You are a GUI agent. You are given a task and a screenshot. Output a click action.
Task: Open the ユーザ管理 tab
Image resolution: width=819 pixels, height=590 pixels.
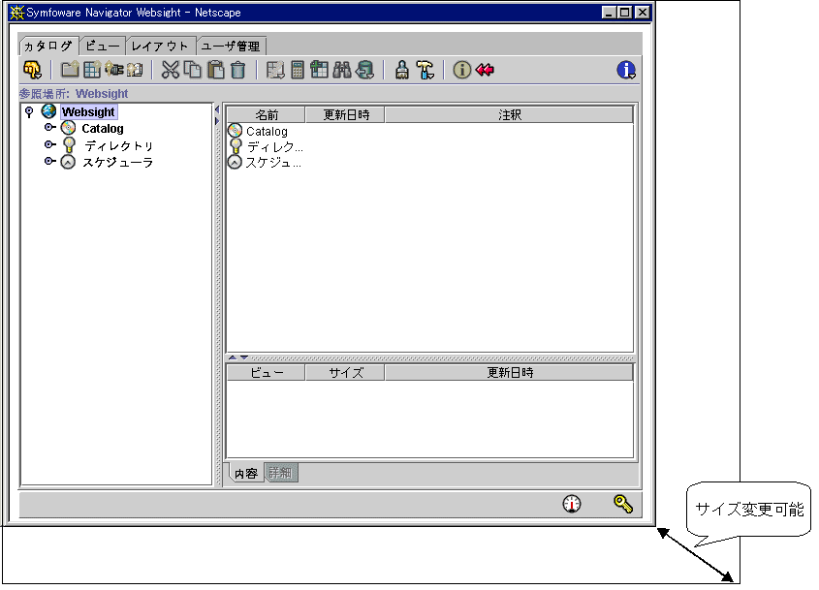pyautogui.click(x=231, y=46)
